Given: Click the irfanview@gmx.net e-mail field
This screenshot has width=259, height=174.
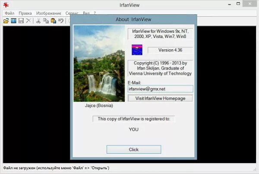Looking at the screenshot, I should [x=161, y=89].
